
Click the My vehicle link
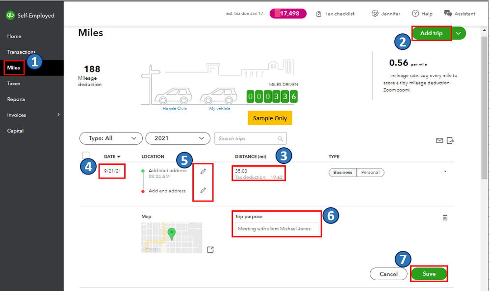(x=220, y=109)
